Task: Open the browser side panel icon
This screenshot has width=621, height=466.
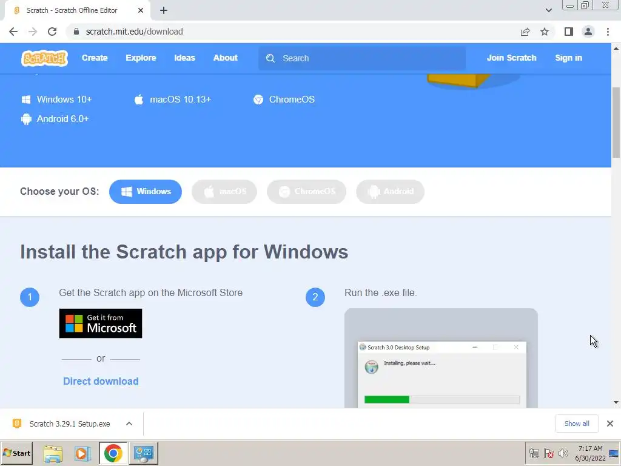Action: 569,32
